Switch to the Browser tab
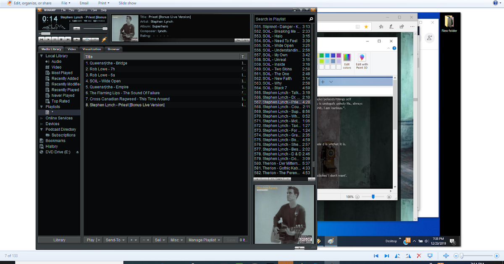The height and width of the screenshot is (264, 504). point(113,49)
